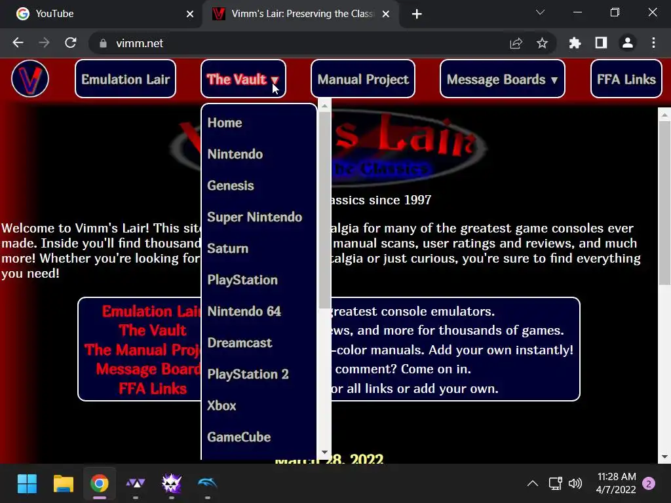The image size is (671, 503).
Task: Open the tab search chevron
Action: pos(540,12)
